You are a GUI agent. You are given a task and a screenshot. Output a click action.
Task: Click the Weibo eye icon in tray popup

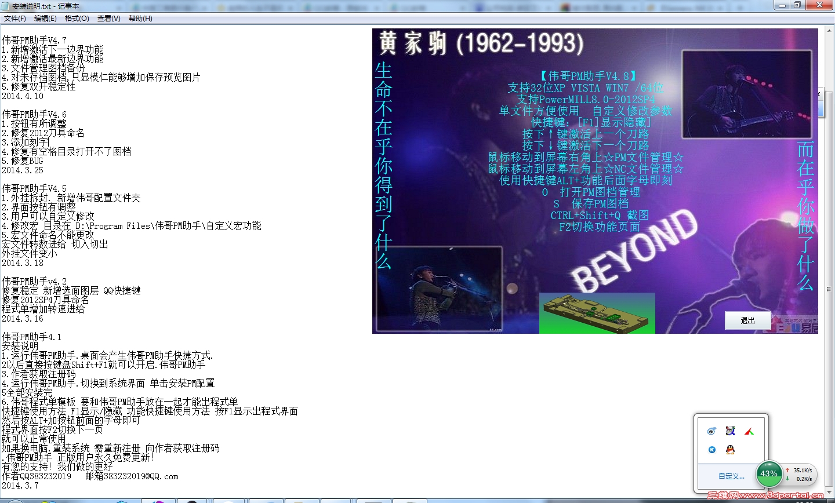[711, 431]
